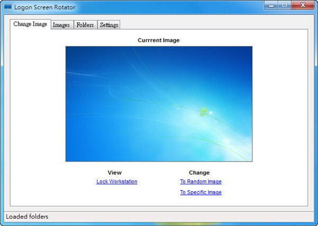Click the Logon Screen Rotator title bar icon
This screenshot has height=226, width=318.
pyautogui.click(x=8, y=7)
